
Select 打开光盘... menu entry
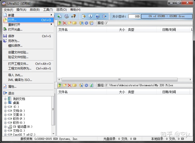[x=29, y=30]
